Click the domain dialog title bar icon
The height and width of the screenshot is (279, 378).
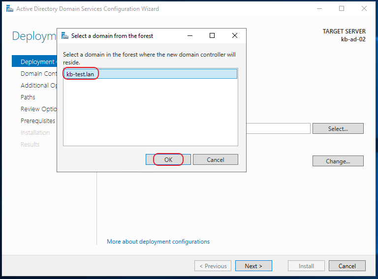[65, 35]
